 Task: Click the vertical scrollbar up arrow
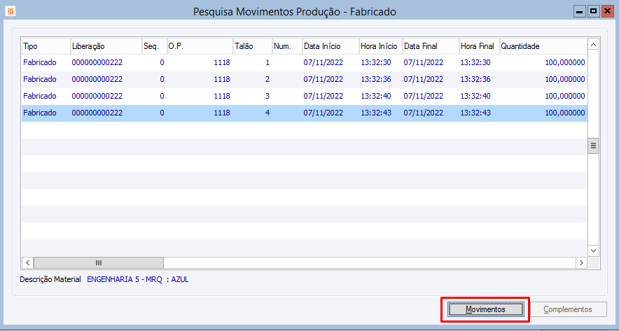point(593,45)
